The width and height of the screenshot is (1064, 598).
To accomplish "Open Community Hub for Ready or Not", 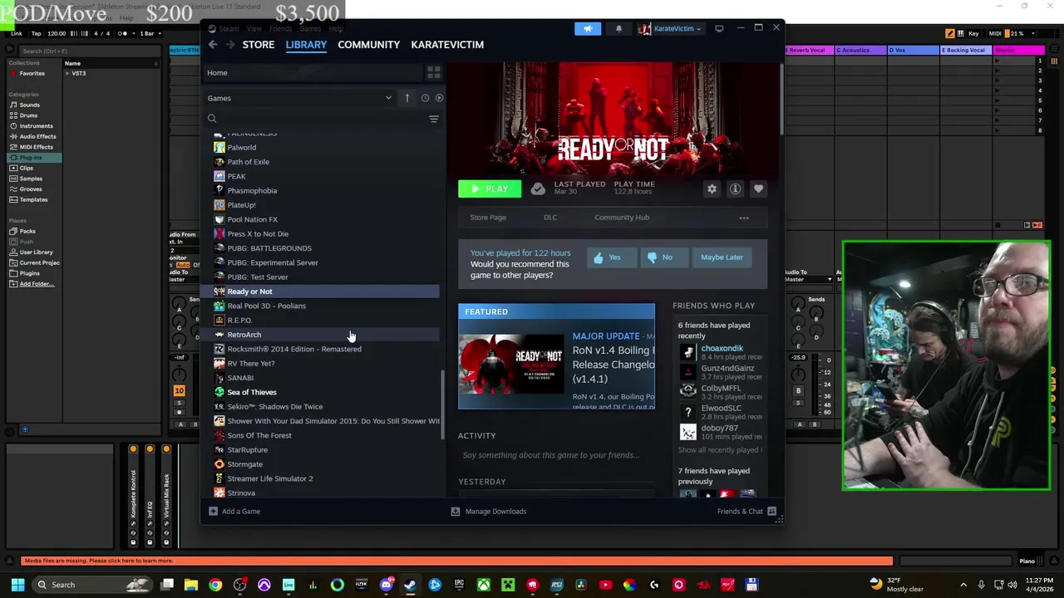I will point(622,218).
